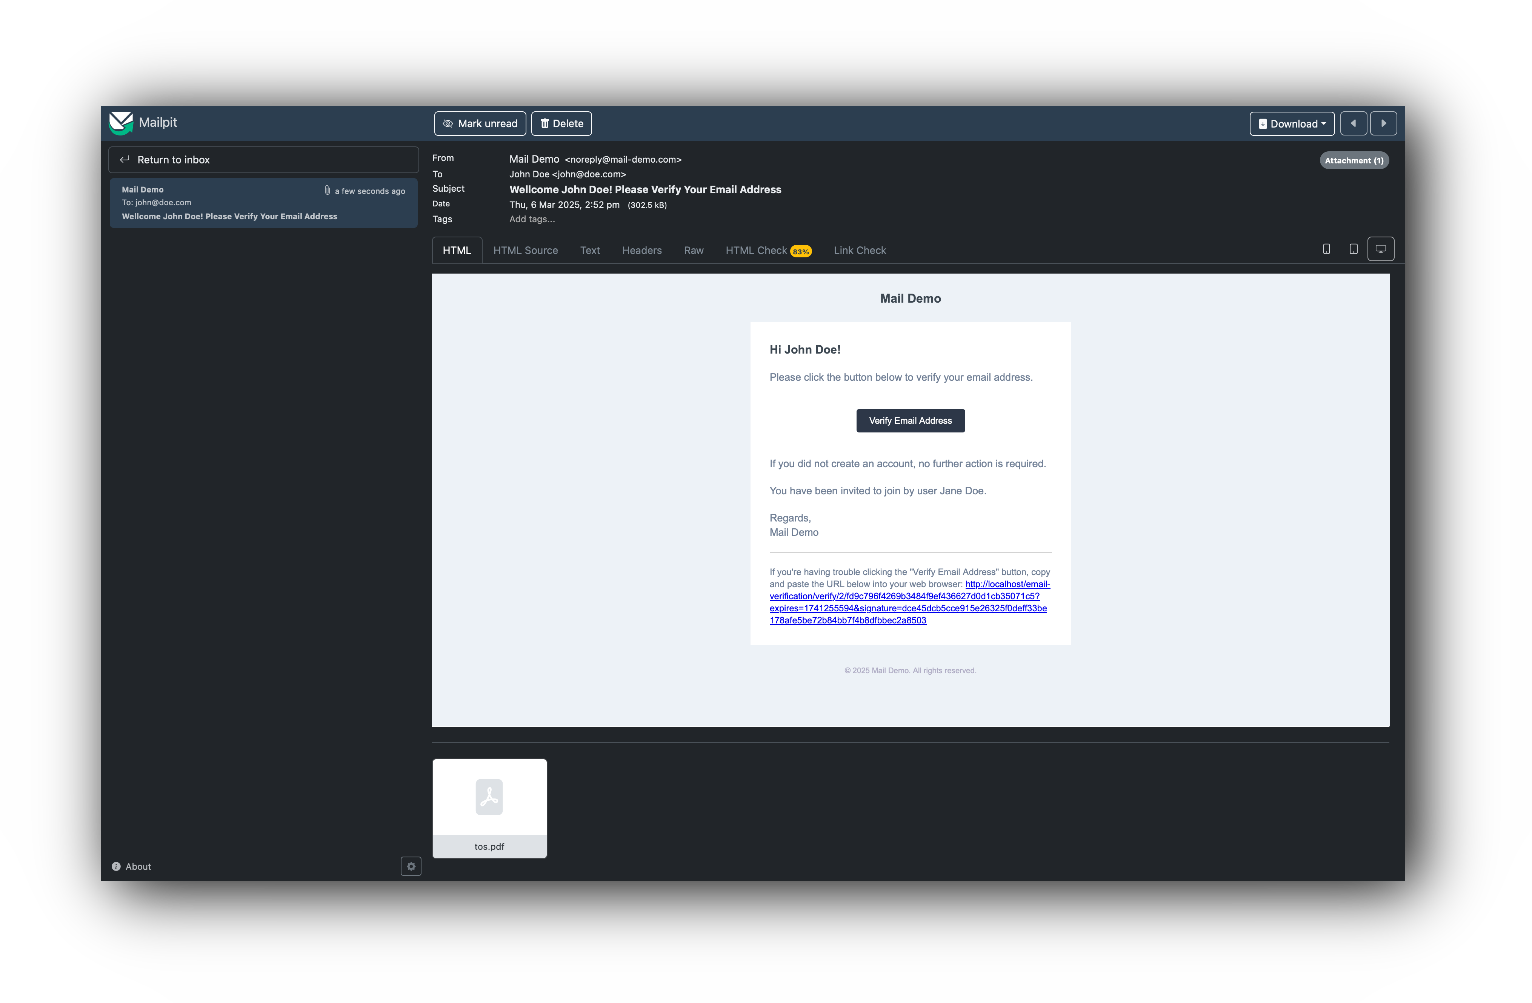Delete the current message
The width and height of the screenshot is (1532, 1003).
561,124
